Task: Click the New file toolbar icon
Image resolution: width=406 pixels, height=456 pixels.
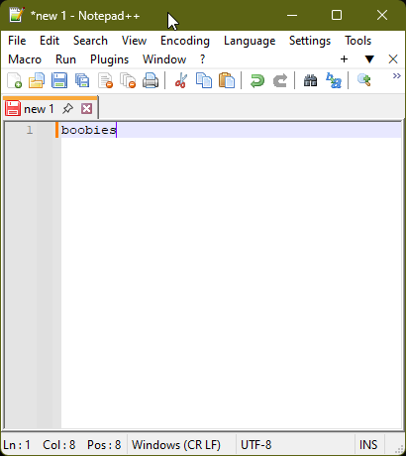Action: pyautogui.click(x=15, y=80)
